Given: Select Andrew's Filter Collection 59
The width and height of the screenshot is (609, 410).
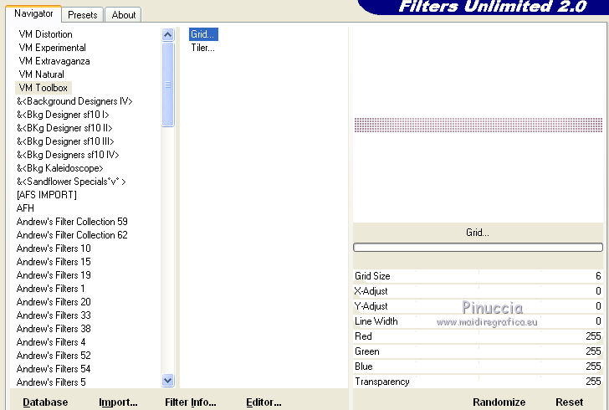Looking at the screenshot, I should 72,222.
